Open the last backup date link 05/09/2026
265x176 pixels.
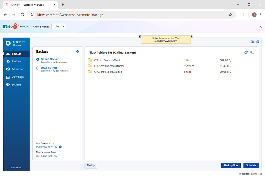pos(47,147)
